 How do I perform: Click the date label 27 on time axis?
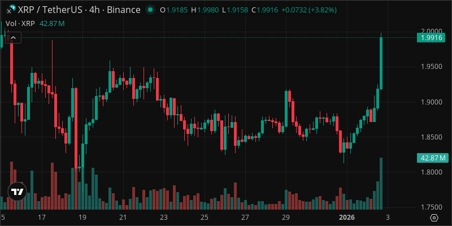(245, 217)
